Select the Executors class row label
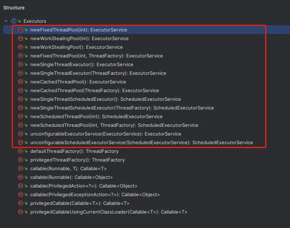Viewport: 290px width, 228px height. click(x=35, y=21)
